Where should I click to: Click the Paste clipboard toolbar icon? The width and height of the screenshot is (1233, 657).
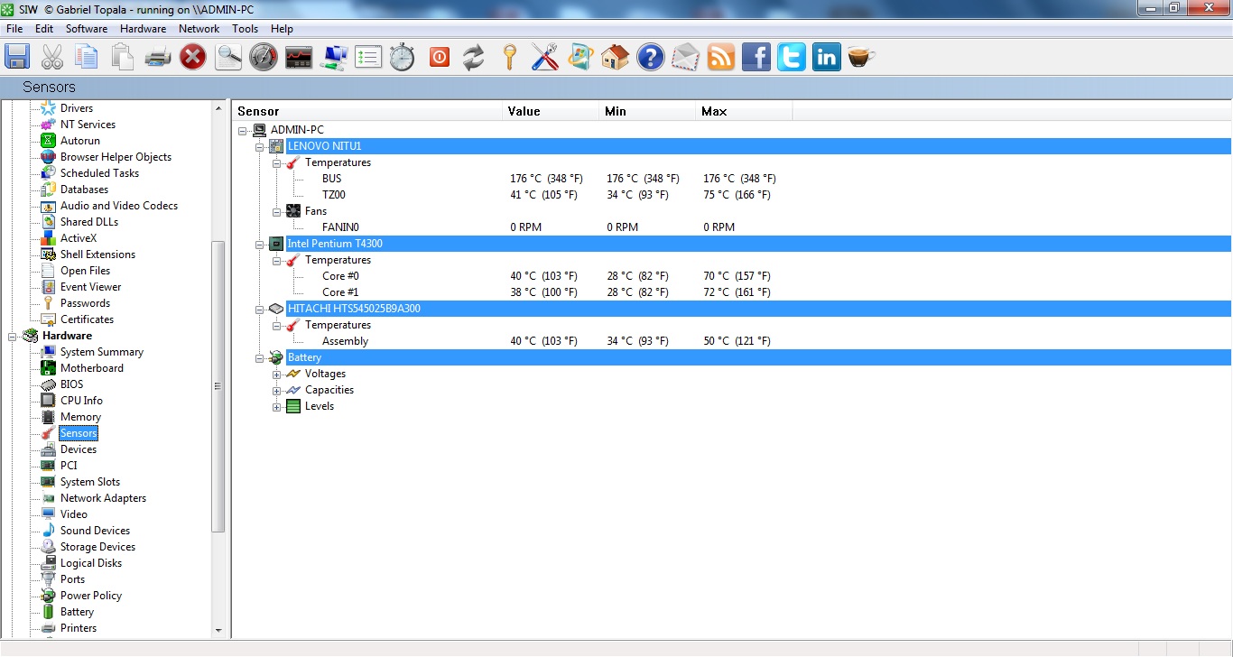point(122,57)
